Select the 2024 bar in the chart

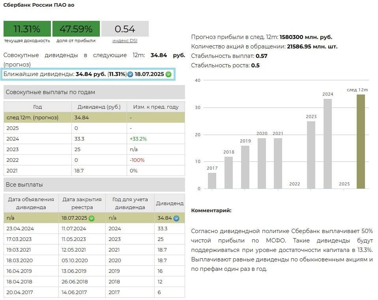(x=327, y=143)
